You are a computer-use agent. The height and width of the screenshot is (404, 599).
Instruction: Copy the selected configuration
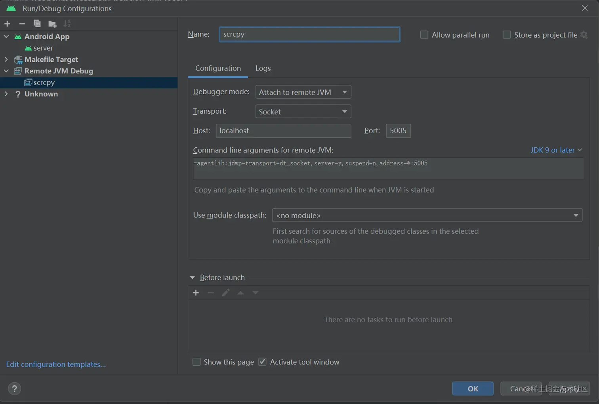37,24
